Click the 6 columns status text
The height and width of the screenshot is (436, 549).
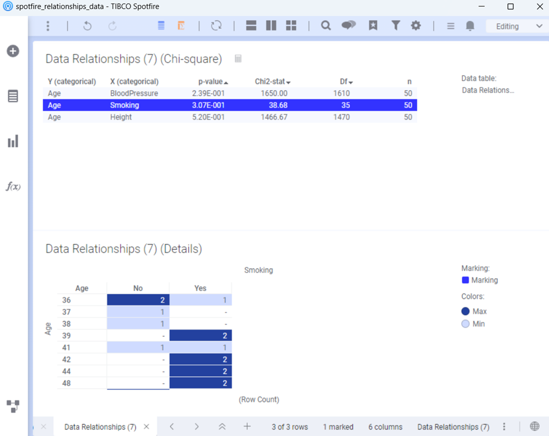385,427
